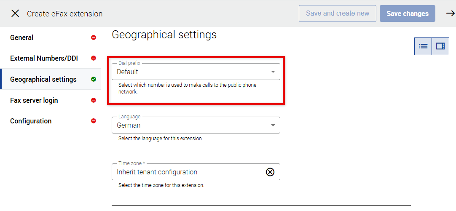Image resolution: width=456 pixels, height=211 pixels.
Task: Close the Create eFax extension dialog
Action: [15, 13]
